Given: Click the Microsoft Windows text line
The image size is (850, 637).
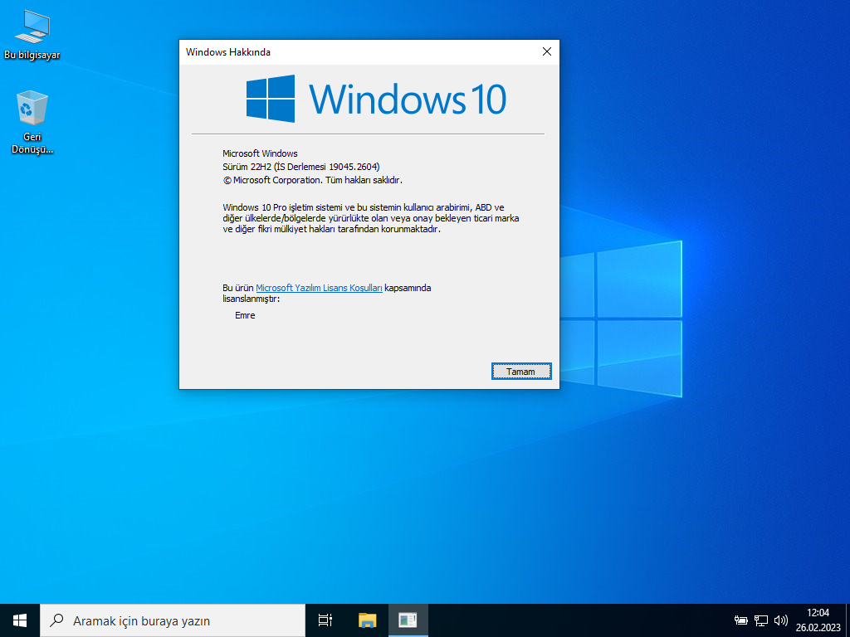Looking at the screenshot, I should tap(260, 153).
